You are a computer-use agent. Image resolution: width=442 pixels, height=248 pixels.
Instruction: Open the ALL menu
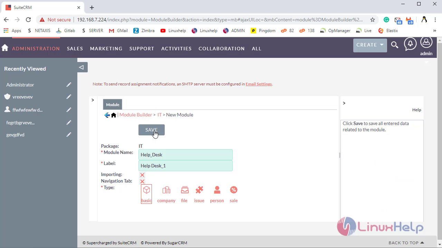pyautogui.click(x=257, y=49)
